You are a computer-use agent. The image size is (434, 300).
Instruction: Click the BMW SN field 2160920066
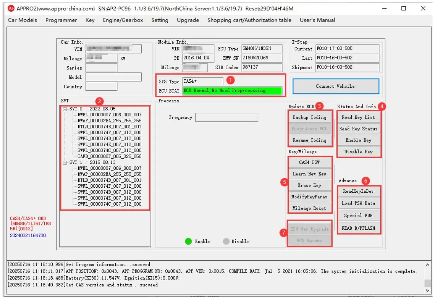coord(262,58)
